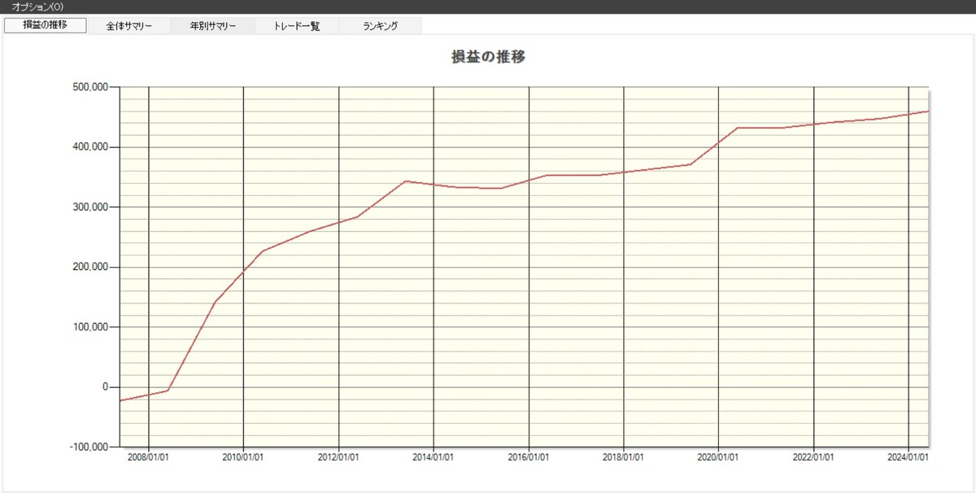Click the 2024/01/01 x-axis label
The width and height of the screenshot is (976, 493).
coord(907,457)
